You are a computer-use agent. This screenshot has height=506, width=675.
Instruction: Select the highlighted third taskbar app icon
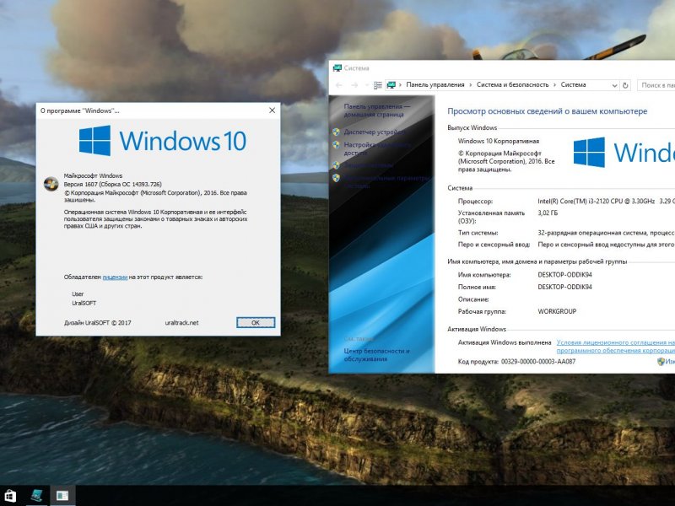pyautogui.click(x=62, y=496)
